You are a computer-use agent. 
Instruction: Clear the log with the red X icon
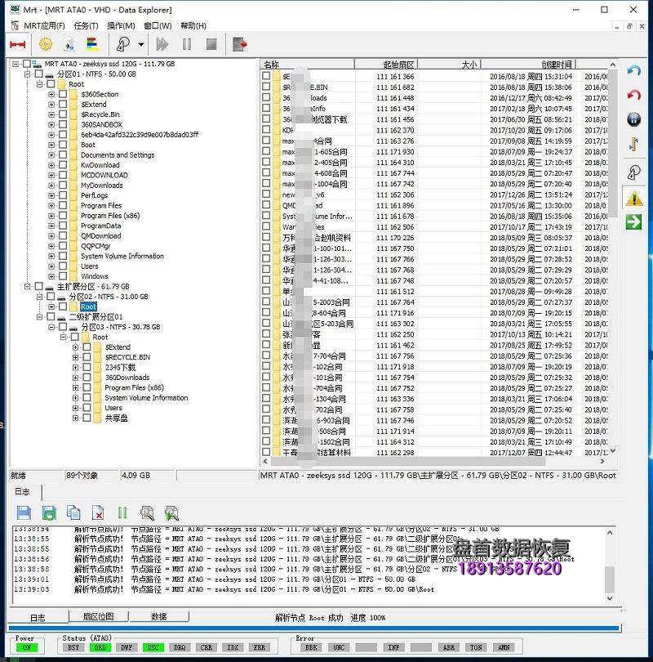100,512
